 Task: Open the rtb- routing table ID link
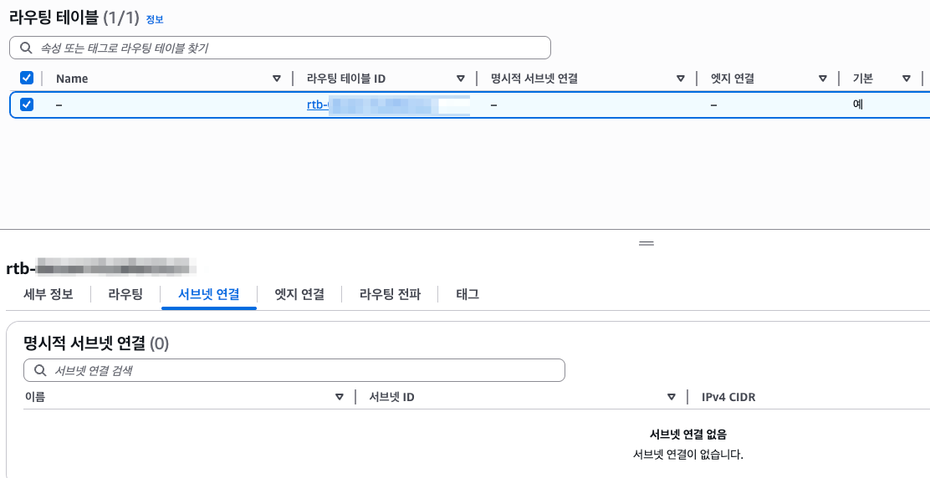point(388,104)
